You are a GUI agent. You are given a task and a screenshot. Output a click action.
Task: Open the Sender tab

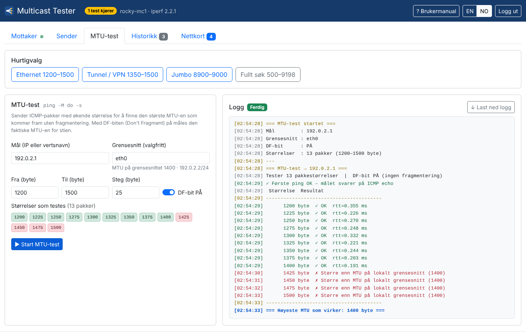67,36
